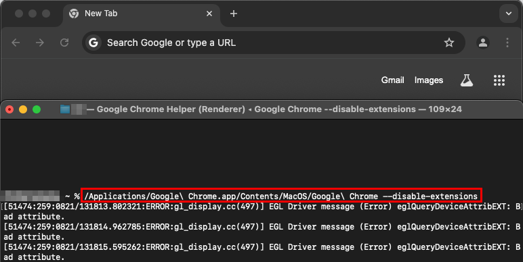Click Chrome's back navigation arrow

click(x=16, y=43)
